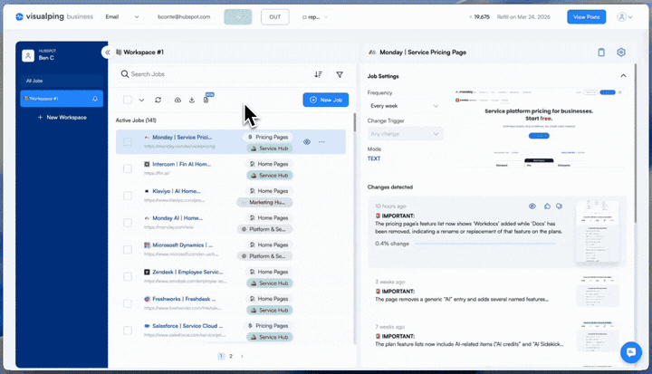Image resolution: width=652 pixels, height=374 pixels.
Task: Select All Jobs in the sidebar
Action: 62,81
